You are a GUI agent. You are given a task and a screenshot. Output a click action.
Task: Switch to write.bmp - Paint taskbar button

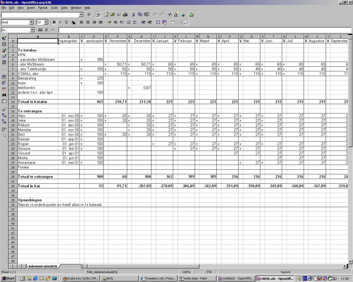click(x=197, y=278)
